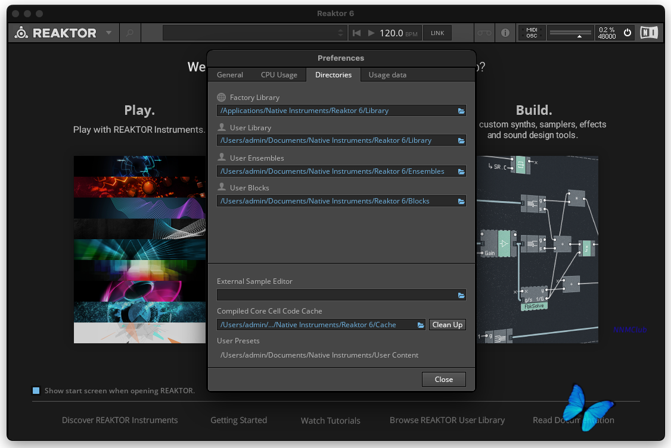Browse folder for Factory Library path
Screen dimensions: 671x448
pos(461,111)
